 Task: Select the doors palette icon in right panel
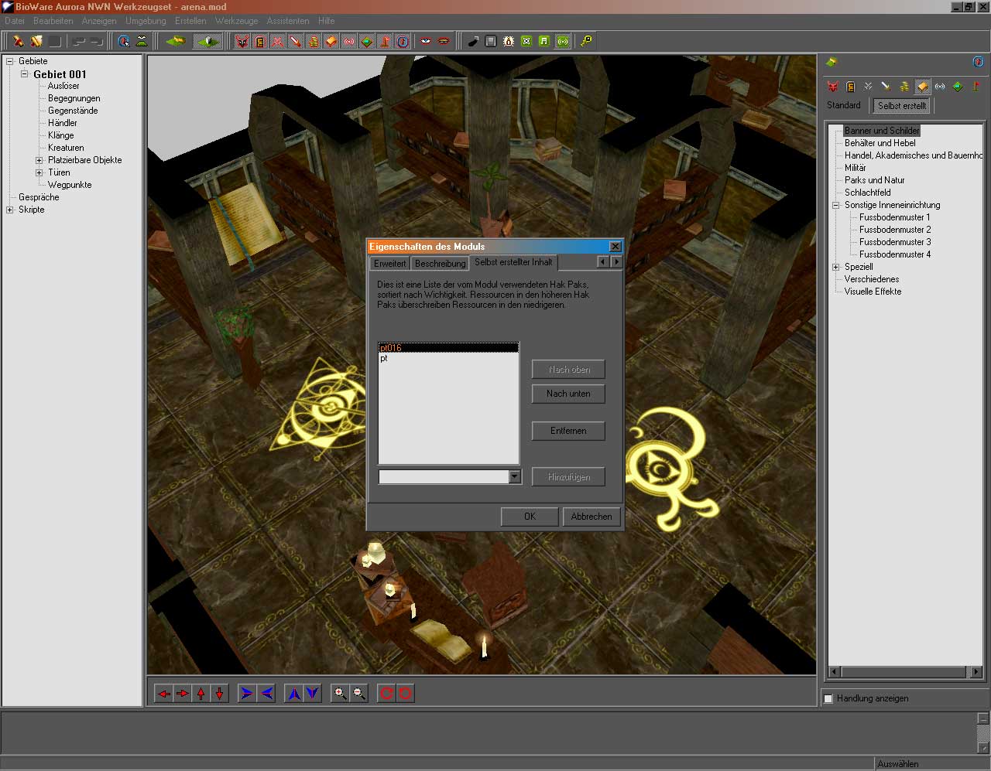pos(850,87)
